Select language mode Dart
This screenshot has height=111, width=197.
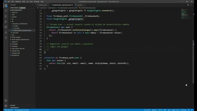(169, 110)
